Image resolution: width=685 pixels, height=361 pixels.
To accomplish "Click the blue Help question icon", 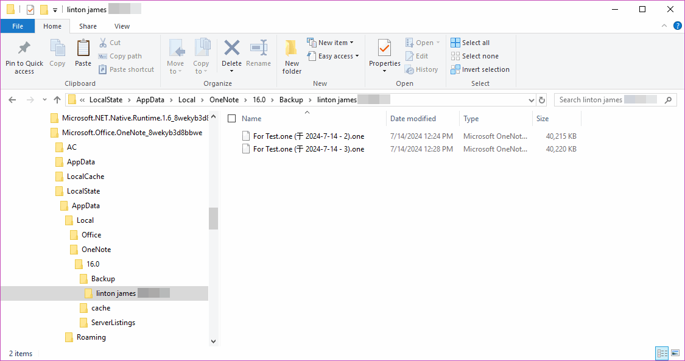I will tap(678, 26).
